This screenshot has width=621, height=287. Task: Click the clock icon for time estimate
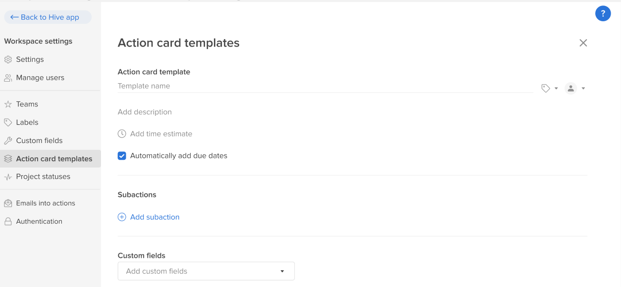coord(122,134)
